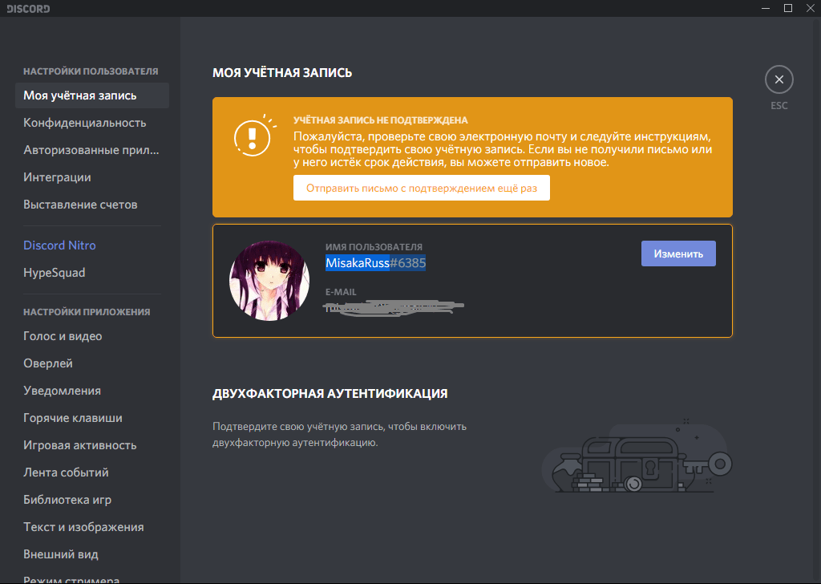Maximize the Discord window
The height and width of the screenshot is (584, 821).
[787, 8]
